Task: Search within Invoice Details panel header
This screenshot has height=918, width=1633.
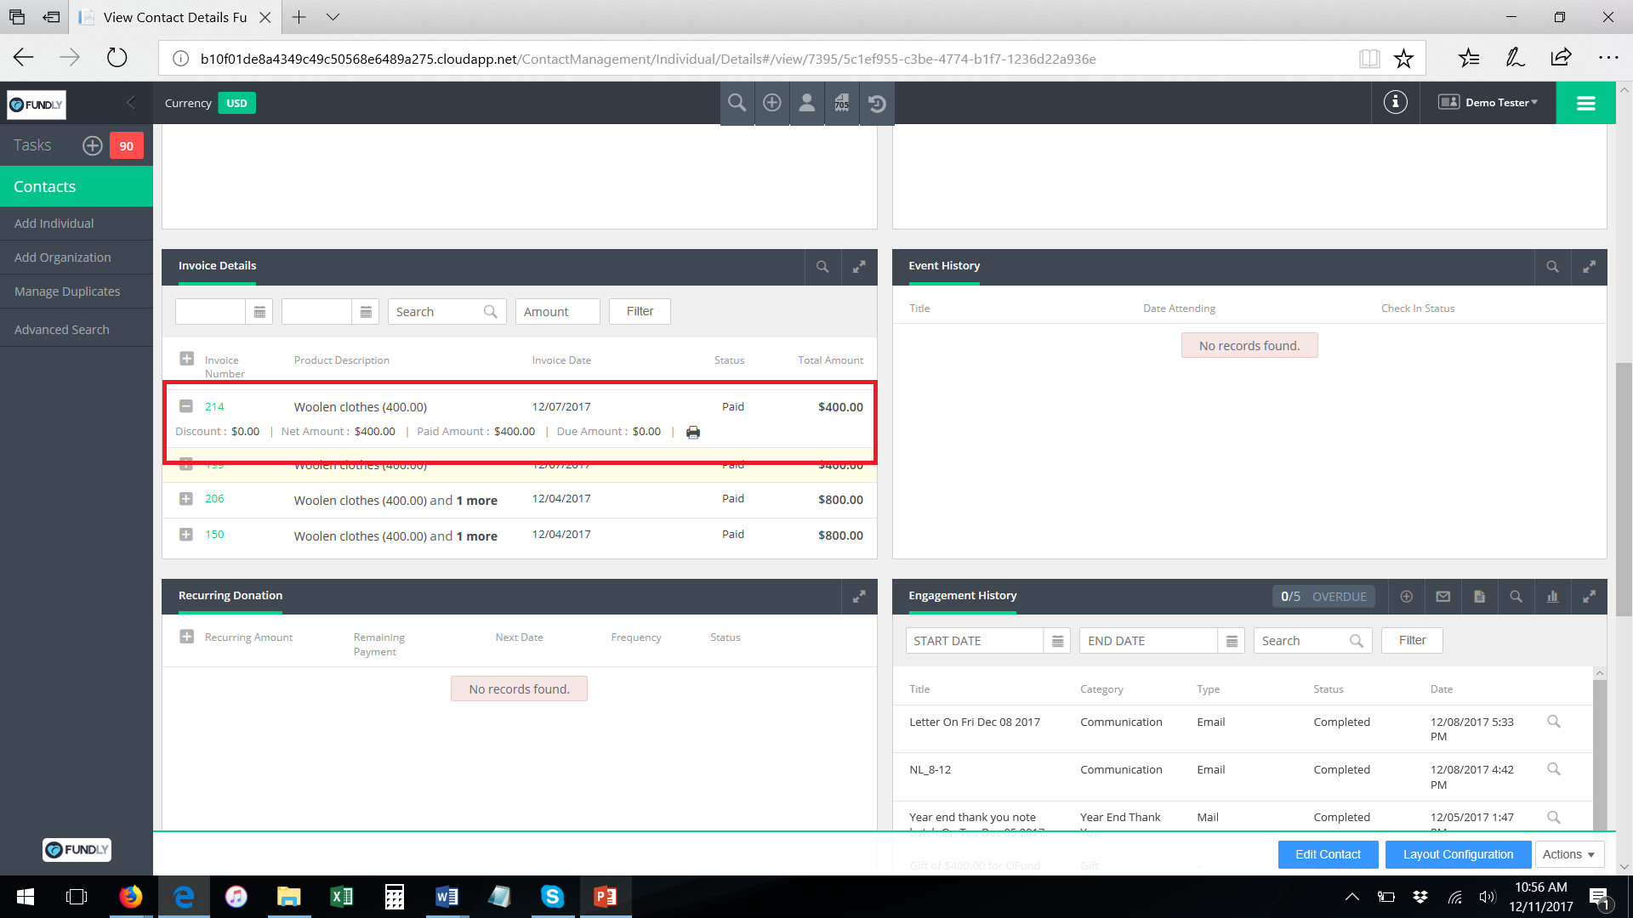Action: (822, 267)
